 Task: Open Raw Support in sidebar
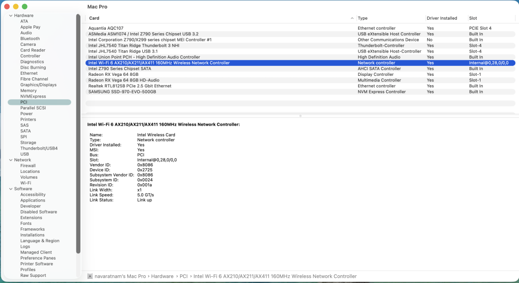click(x=33, y=275)
